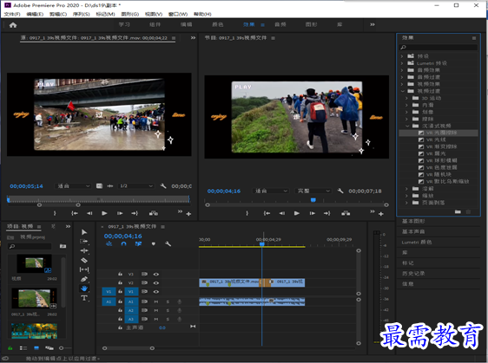Go to Out point in Source monitor

[135, 213]
